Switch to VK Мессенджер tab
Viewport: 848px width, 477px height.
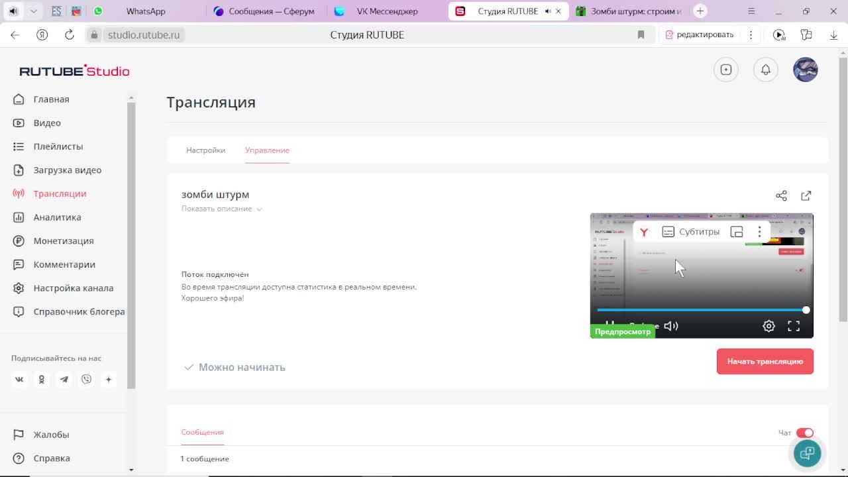pos(387,11)
